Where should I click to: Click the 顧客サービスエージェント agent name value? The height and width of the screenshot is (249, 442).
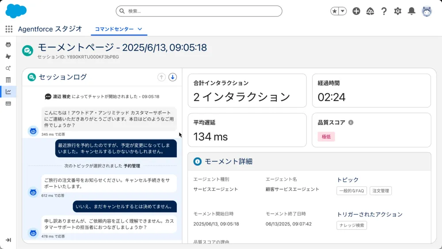pyautogui.click(x=292, y=189)
